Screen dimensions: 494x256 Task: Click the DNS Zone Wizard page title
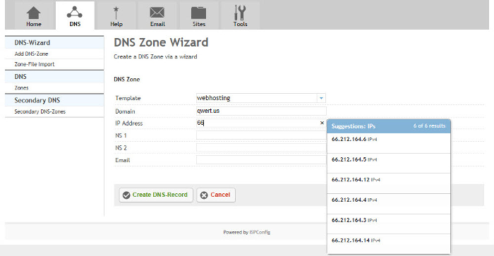(161, 42)
